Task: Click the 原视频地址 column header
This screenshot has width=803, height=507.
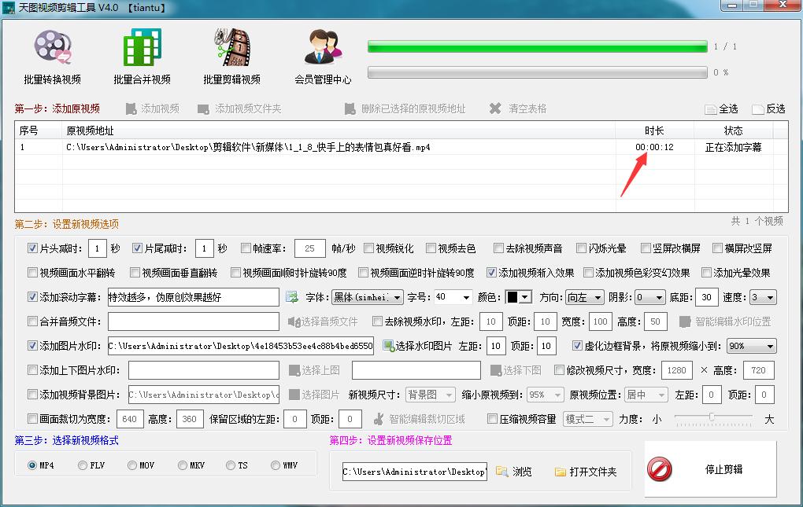Action: coord(339,130)
